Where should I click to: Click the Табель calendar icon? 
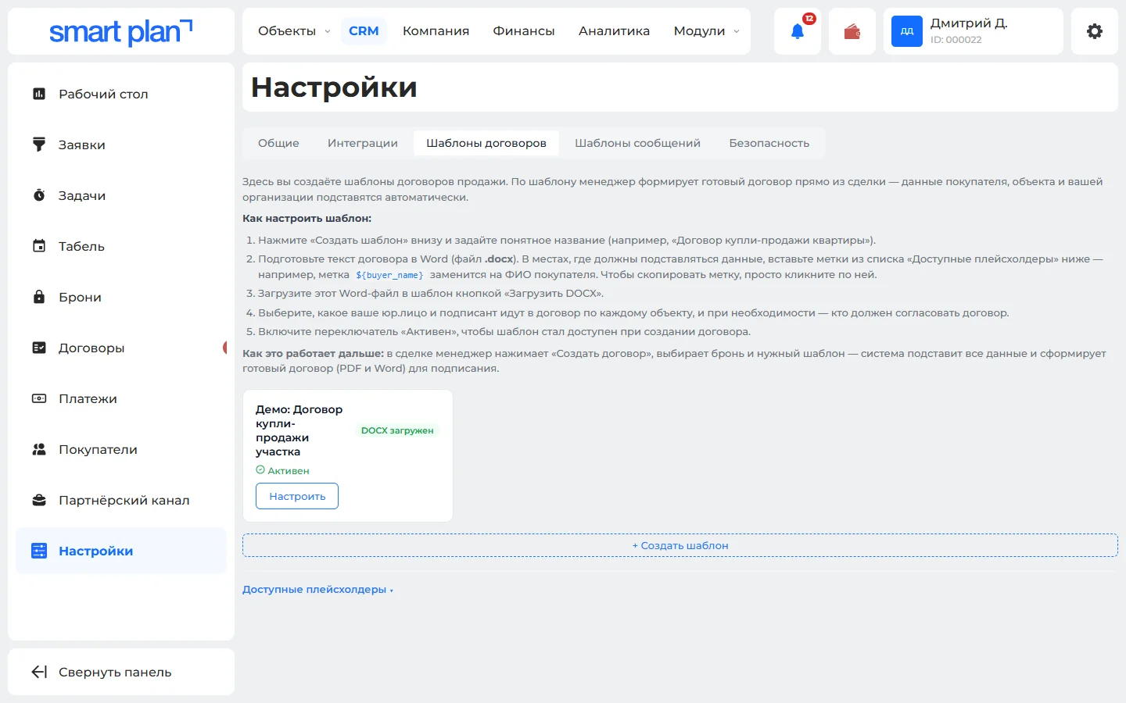(x=39, y=246)
